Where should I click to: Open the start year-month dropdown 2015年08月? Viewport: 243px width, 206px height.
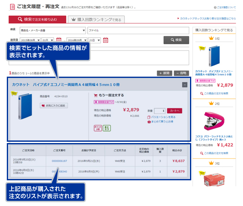[30, 40]
